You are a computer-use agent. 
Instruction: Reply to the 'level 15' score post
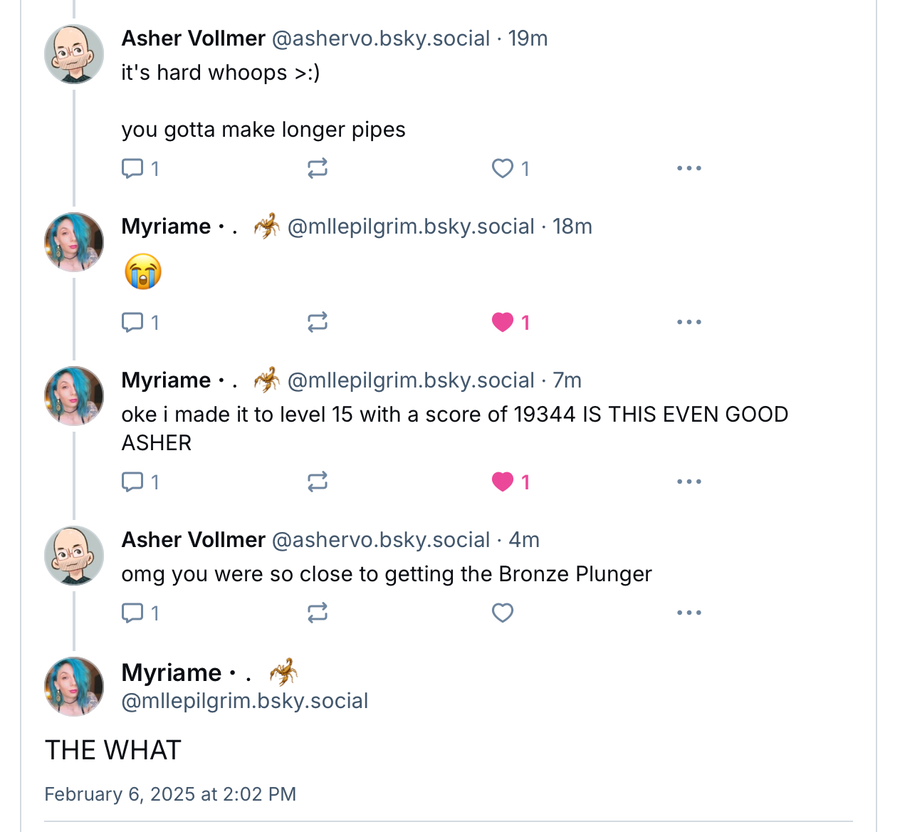point(140,482)
